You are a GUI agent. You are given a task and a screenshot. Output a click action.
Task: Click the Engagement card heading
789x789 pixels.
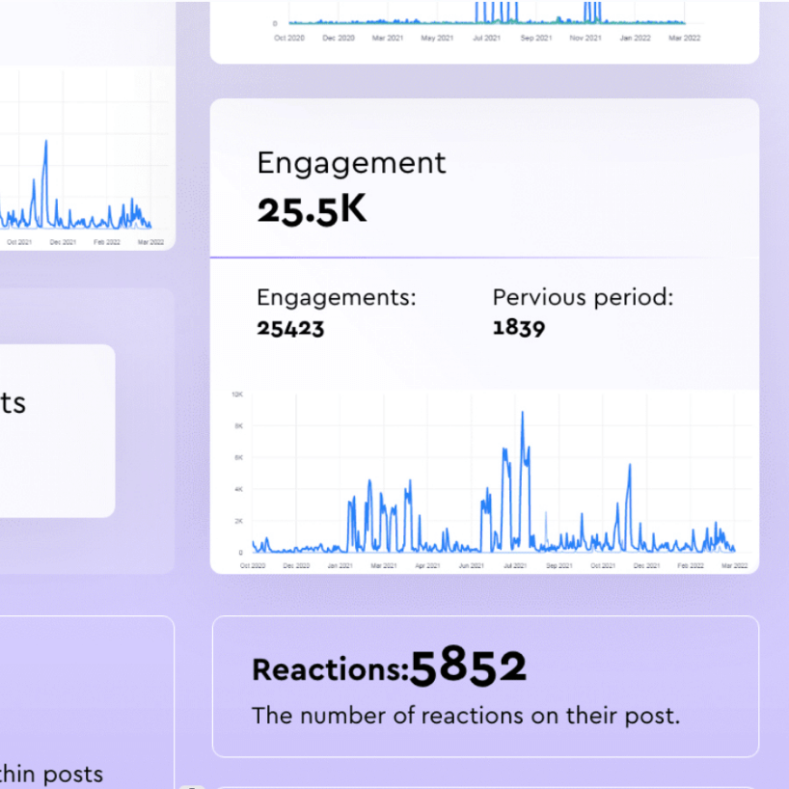351,163
